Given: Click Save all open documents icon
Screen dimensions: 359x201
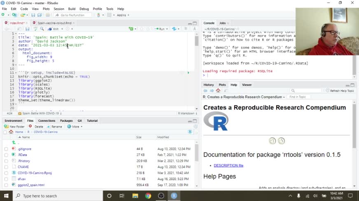Looking at the screenshot, I should (40, 15).
